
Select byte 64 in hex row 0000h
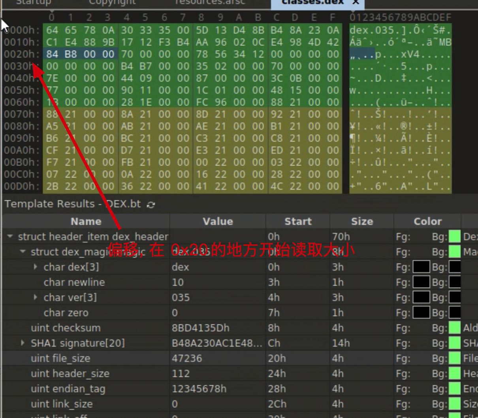pos(52,30)
